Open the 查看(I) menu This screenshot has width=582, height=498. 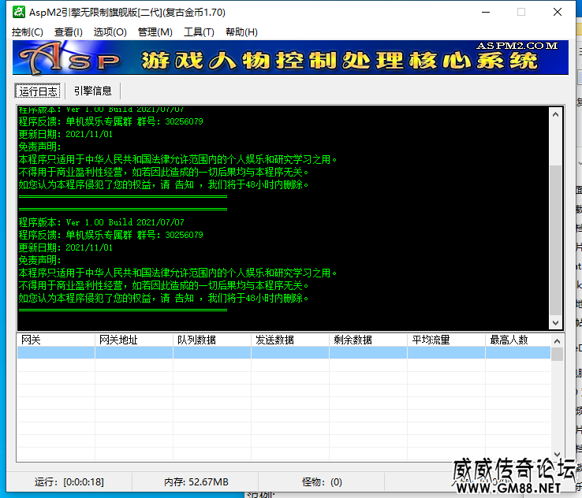pos(69,32)
